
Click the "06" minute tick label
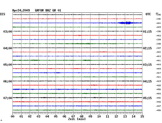(64, 116)
